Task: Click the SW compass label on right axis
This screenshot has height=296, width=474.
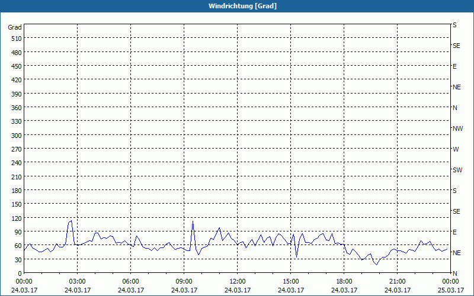Action: [x=457, y=170]
